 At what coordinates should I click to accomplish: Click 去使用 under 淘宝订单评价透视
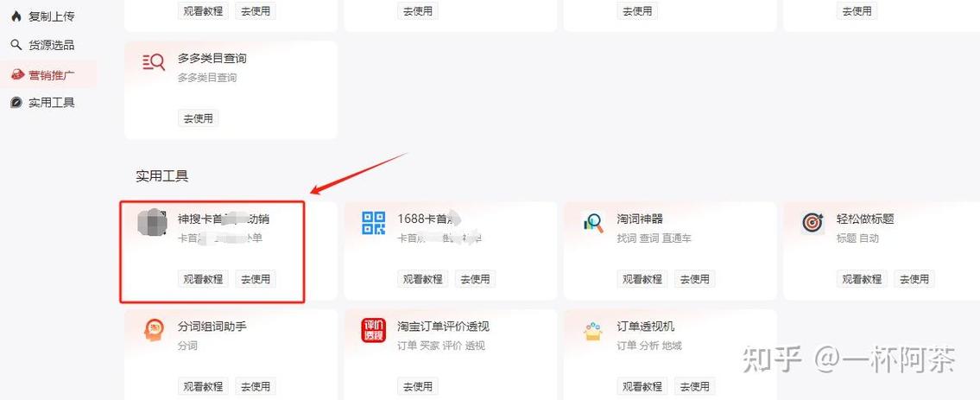coord(418,386)
